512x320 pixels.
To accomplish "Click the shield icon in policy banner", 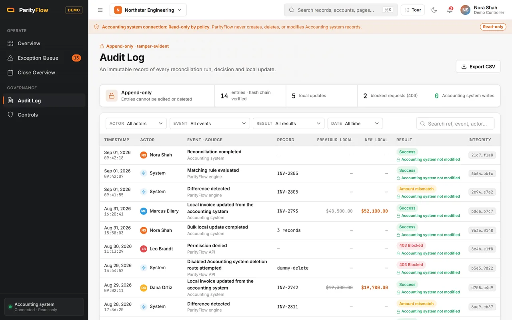I will tap(96, 27).
